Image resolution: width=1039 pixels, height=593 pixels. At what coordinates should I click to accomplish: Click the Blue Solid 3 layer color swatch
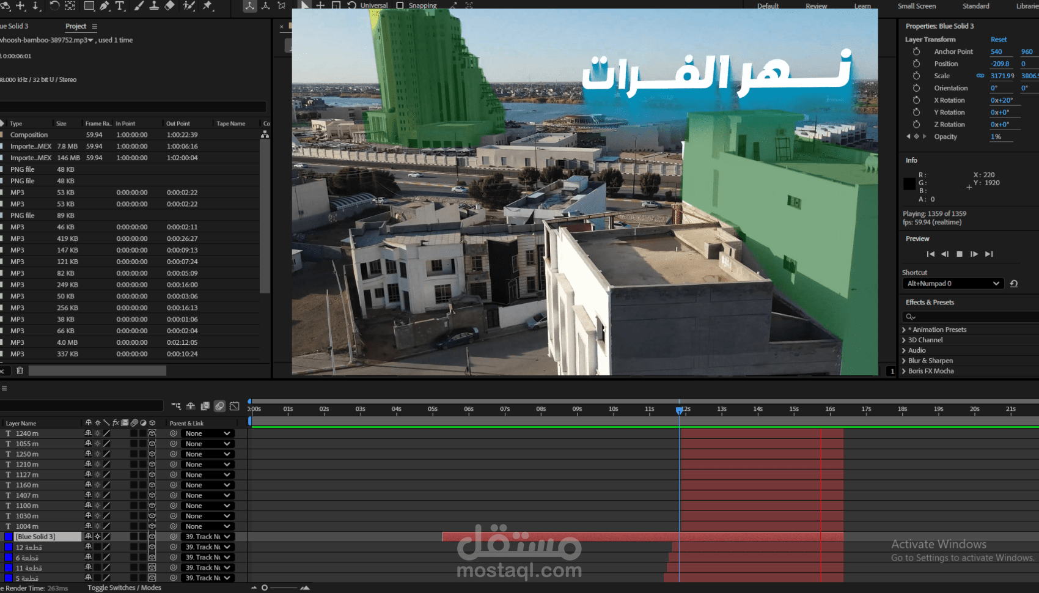(x=8, y=536)
